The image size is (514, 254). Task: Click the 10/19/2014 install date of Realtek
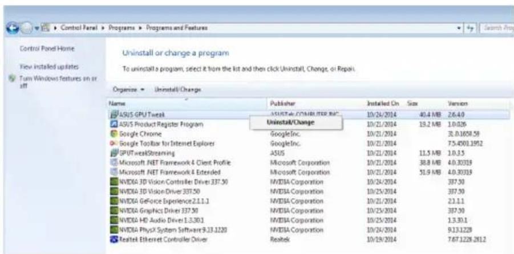(382, 239)
